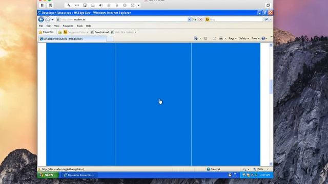This screenshot has height=184, width=328.
Task: Click the network arrows icon in VM toolbar
Action: [x=77, y=5]
